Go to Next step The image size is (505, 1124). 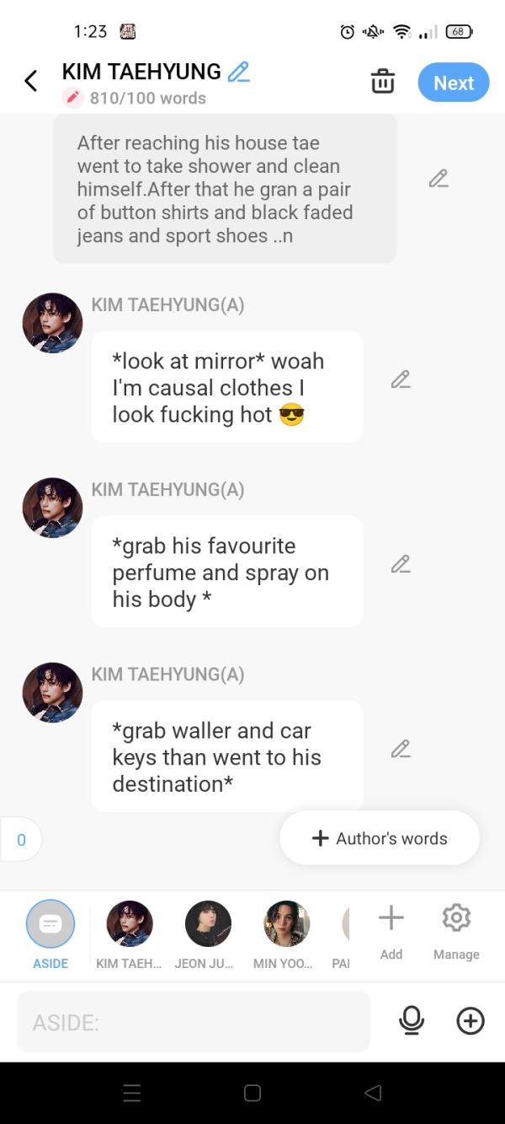coord(454,83)
